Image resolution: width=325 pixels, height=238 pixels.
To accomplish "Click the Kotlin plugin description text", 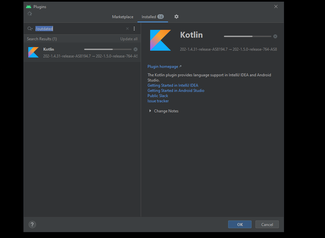I will (x=209, y=78).
